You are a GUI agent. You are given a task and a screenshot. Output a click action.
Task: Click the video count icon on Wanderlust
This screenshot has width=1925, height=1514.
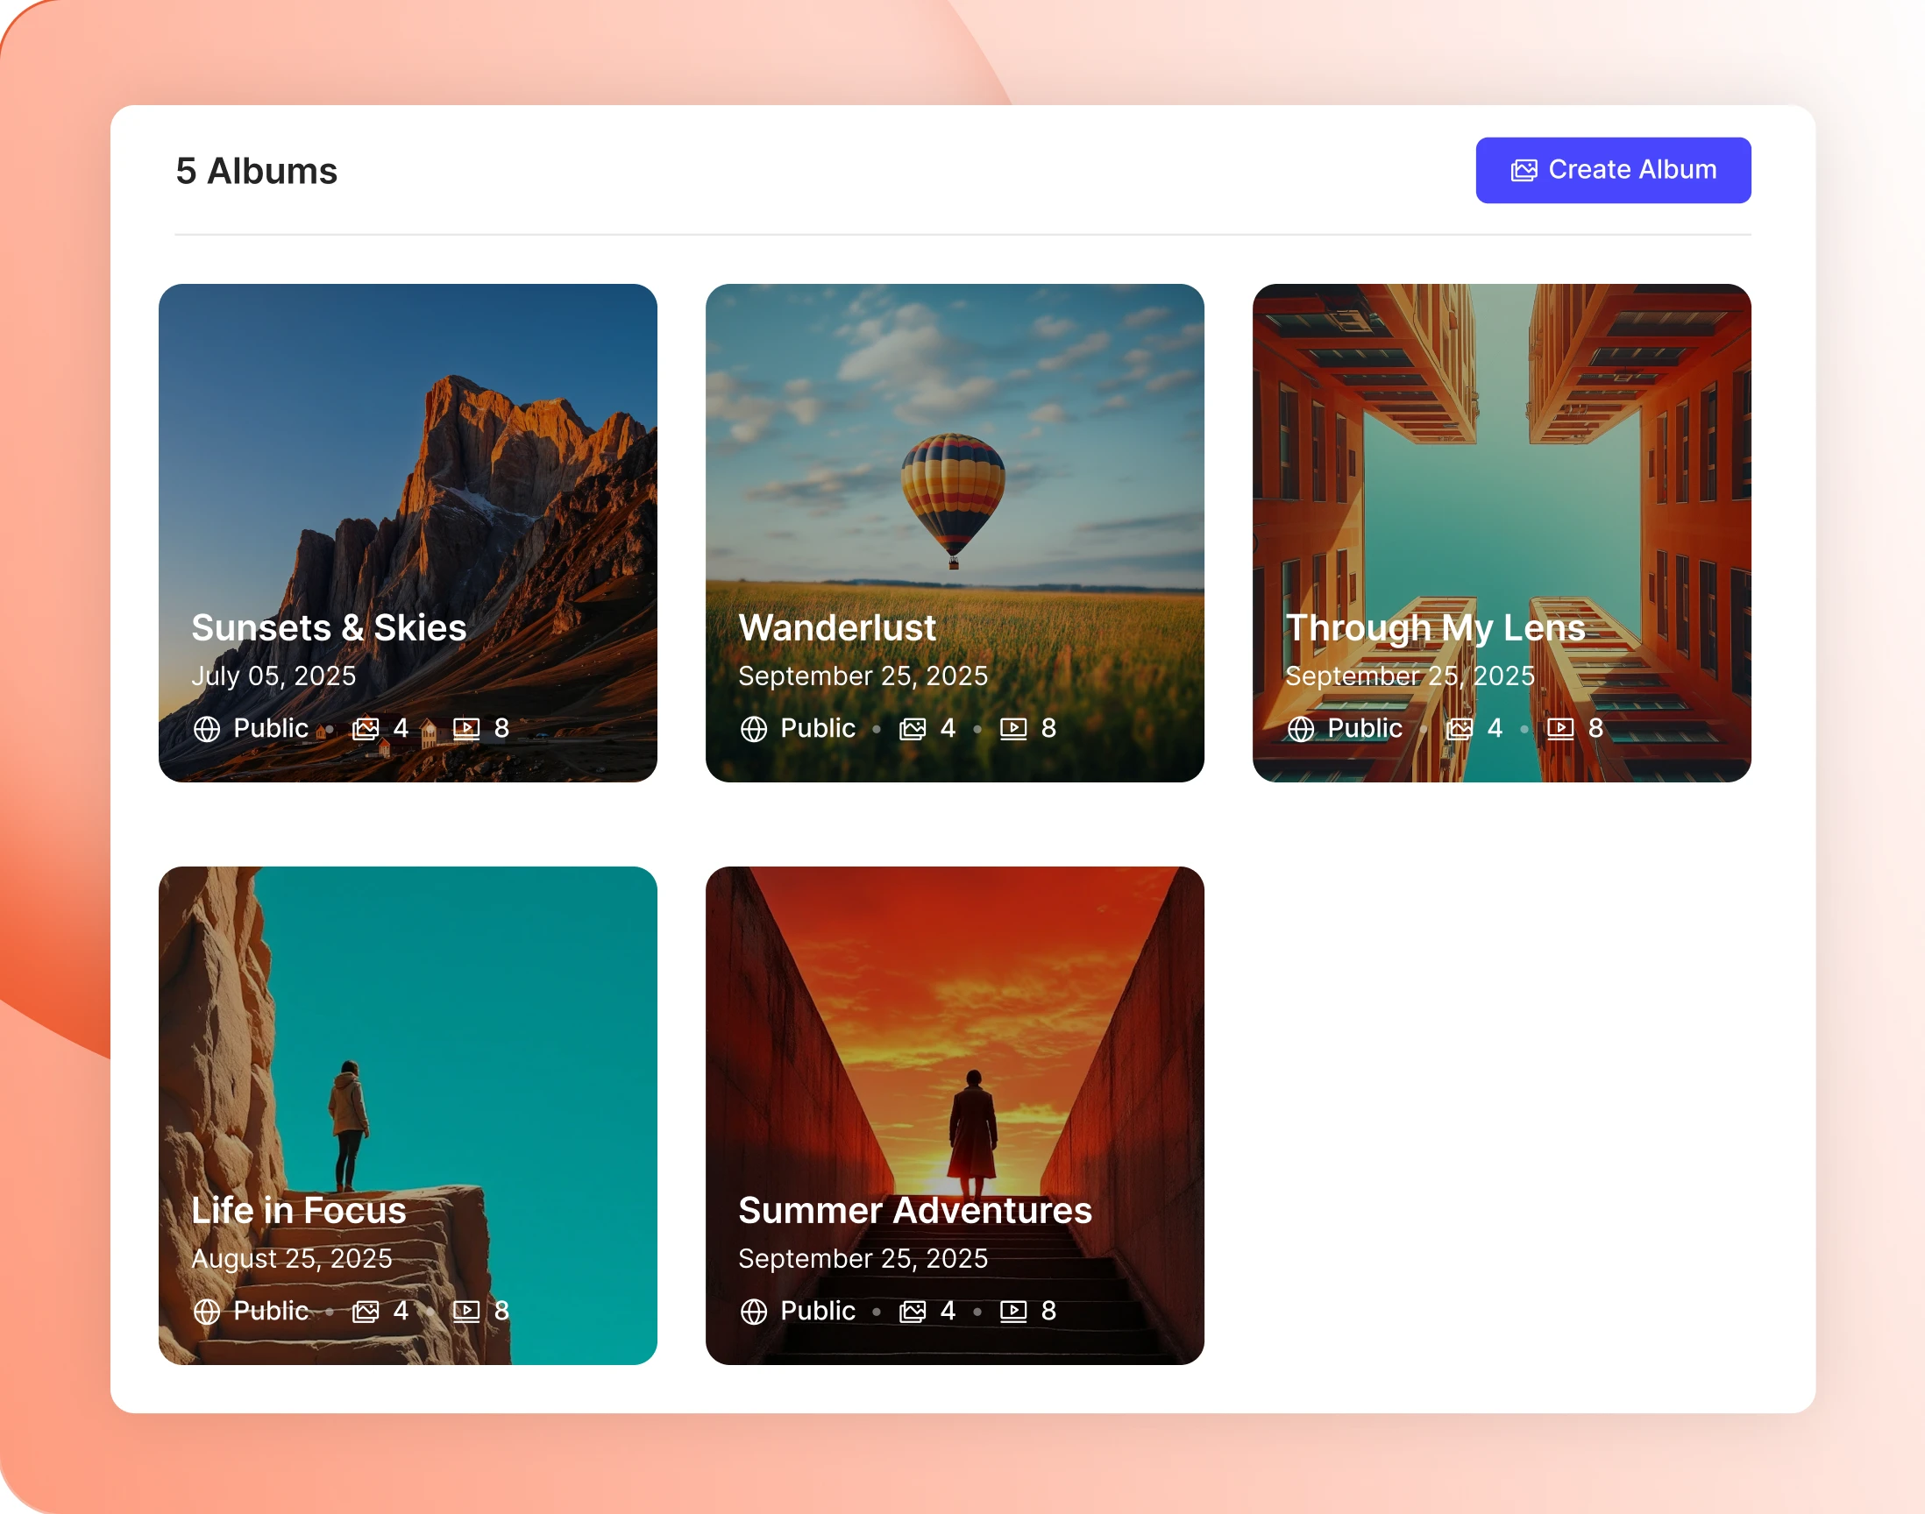(x=1013, y=729)
